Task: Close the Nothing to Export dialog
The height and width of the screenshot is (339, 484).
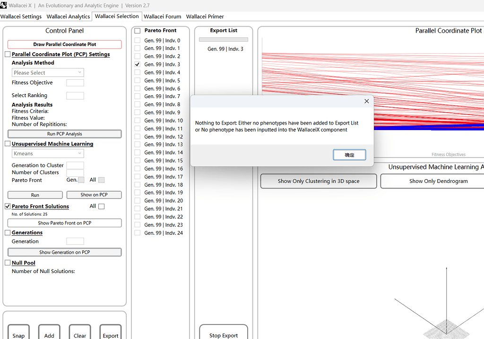Action: [366, 101]
